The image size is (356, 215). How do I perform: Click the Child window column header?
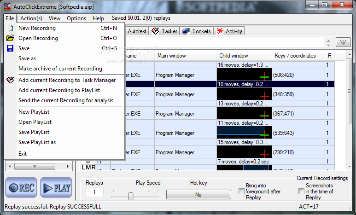click(x=244, y=56)
